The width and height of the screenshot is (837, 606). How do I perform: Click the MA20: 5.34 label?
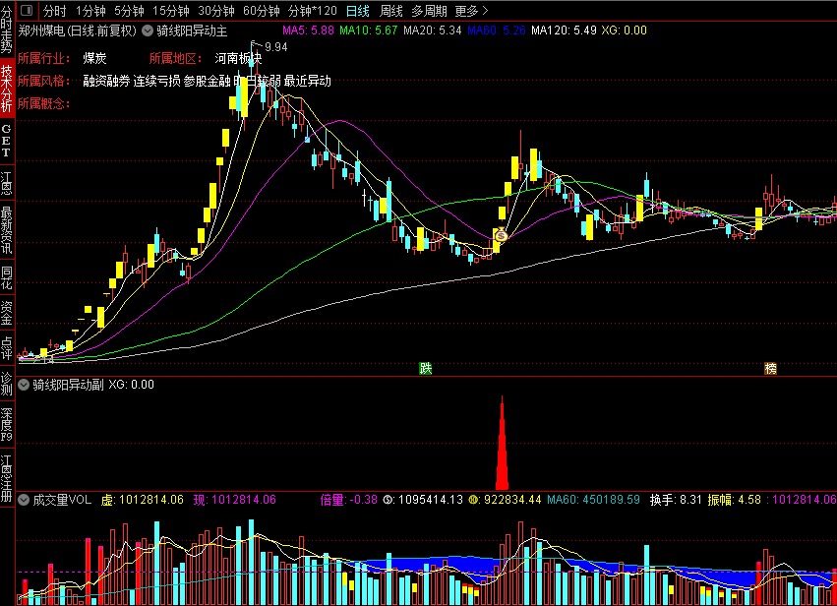tap(433, 30)
